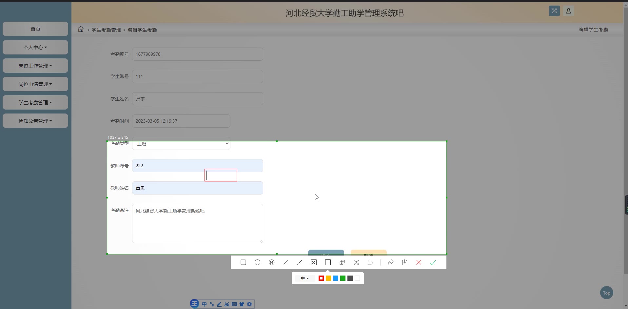This screenshot has height=309, width=628.
Task: Click the 考勤时间 input field
Action: coord(181,121)
